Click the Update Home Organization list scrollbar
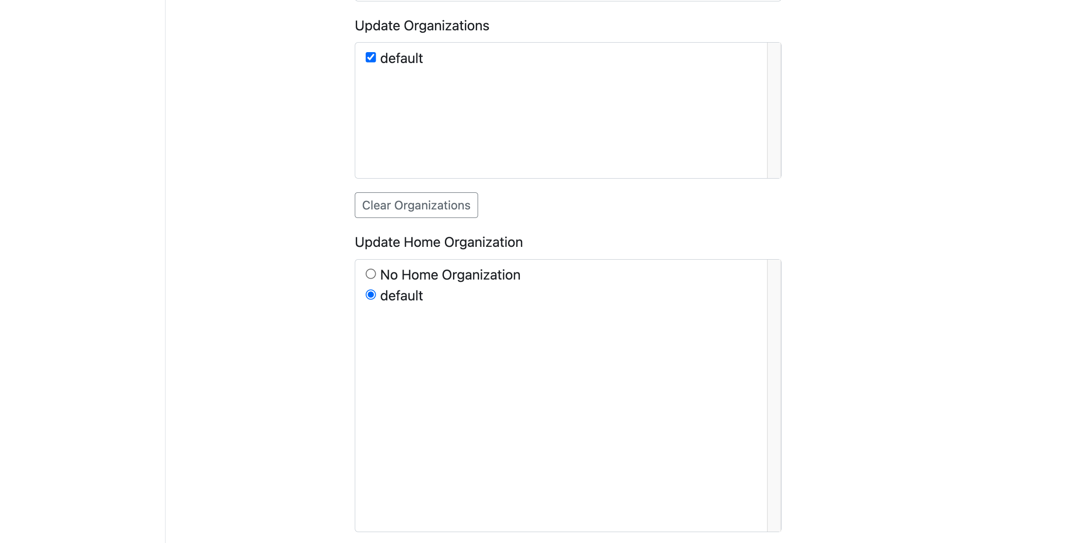Image resolution: width=1070 pixels, height=543 pixels. (774, 396)
